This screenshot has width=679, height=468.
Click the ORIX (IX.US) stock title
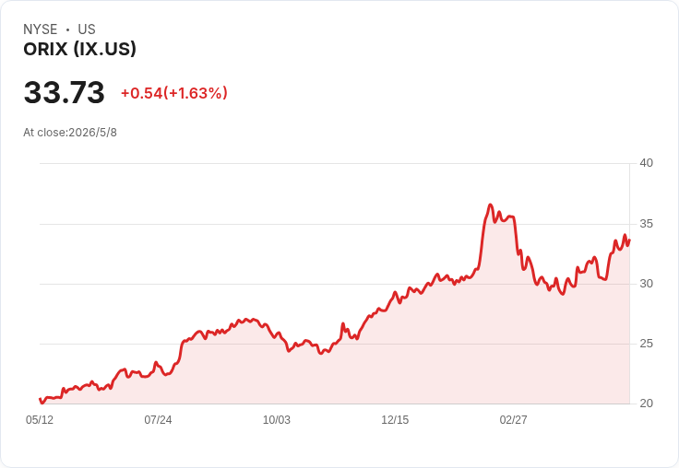(79, 49)
